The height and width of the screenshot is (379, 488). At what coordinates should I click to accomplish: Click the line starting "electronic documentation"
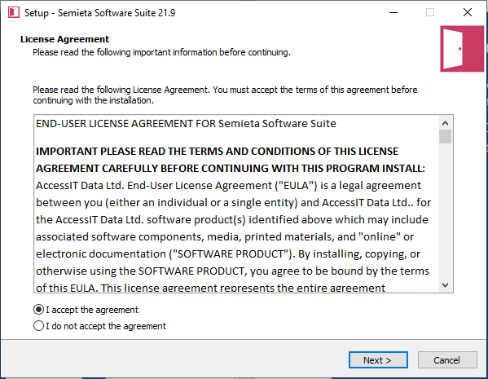[x=228, y=254]
